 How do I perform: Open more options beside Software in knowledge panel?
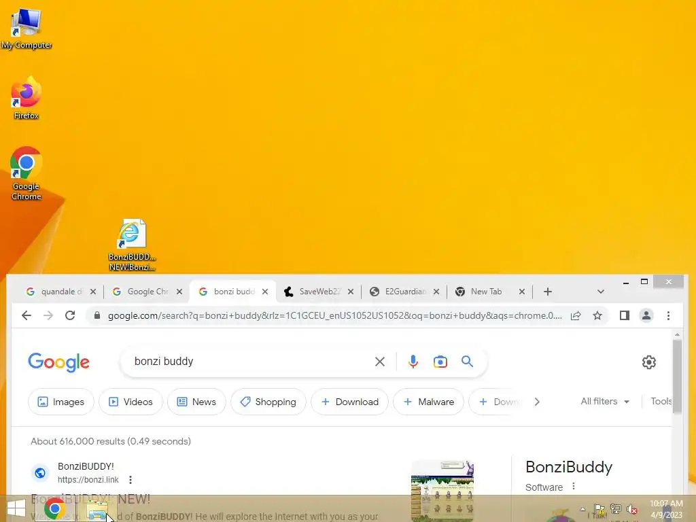coord(574,487)
